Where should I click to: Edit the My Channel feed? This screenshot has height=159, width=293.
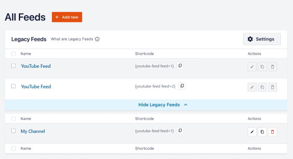click(252, 132)
